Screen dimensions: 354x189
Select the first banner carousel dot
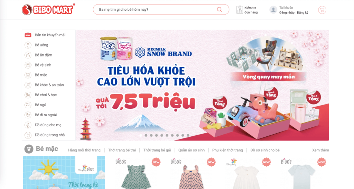pyautogui.click(x=141, y=135)
